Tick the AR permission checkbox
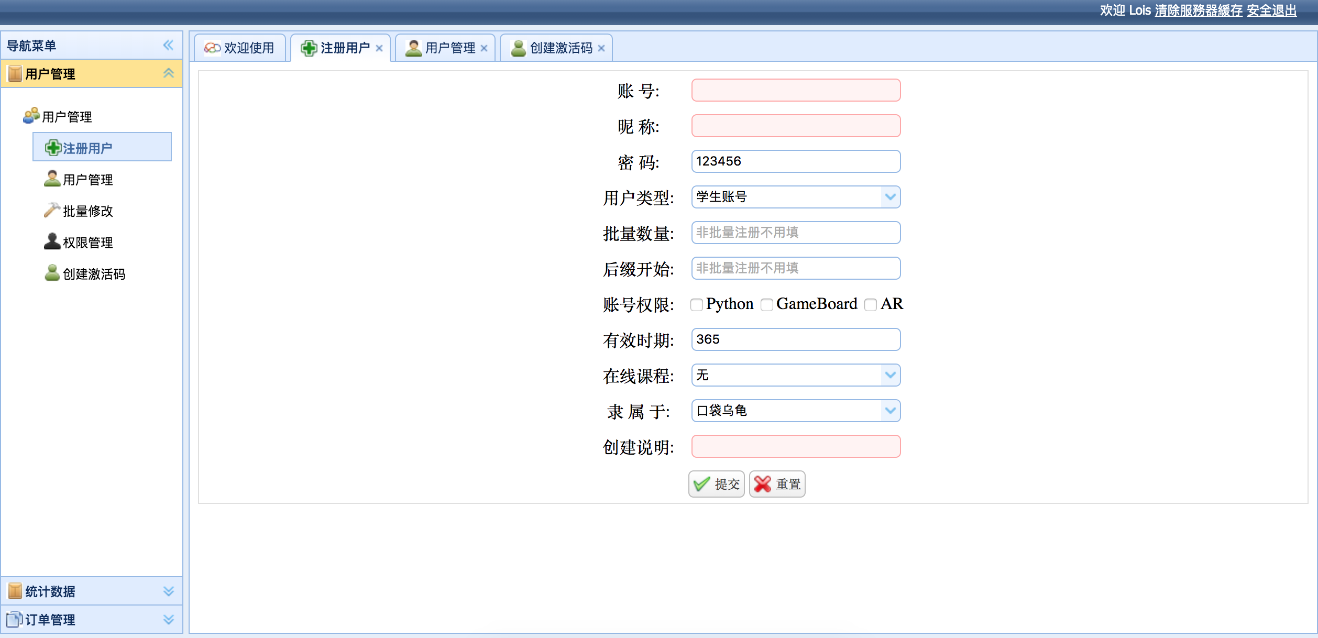Viewport: 1318px width, 638px height. (870, 305)
